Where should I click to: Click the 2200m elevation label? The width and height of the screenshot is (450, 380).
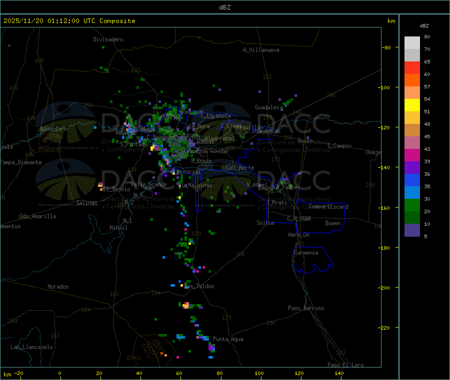click(x=133, y=358)
